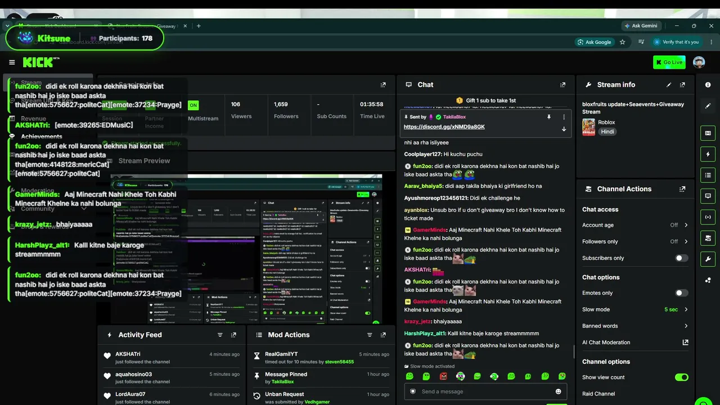Open the emoji picker in chat
The width and height of the screenshot is (720, 405).
(x=559, y=391)
